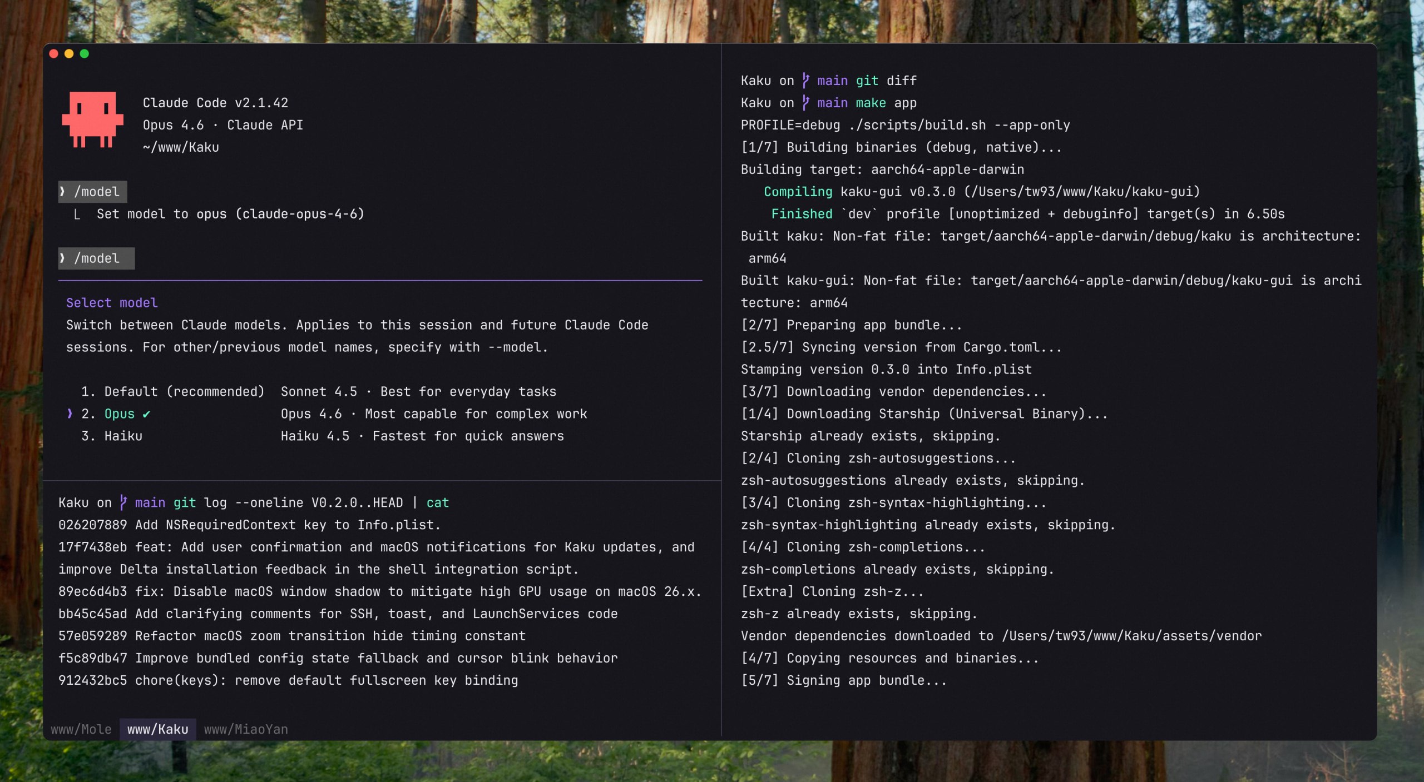Screen dimensions: 1424x782
Task: Click the prompt arrow before the first /model command
Action: coord(62,191)
